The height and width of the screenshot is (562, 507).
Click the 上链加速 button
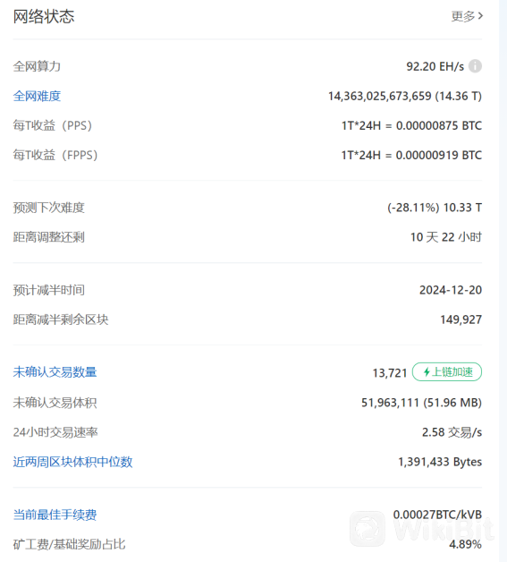point(447,372)
